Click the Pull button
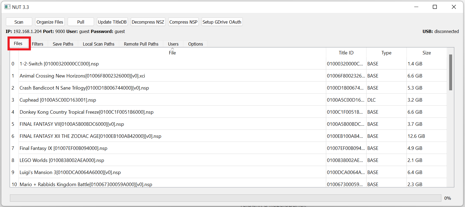The height and width of the screenshot is (207, 465). point(81,22)
